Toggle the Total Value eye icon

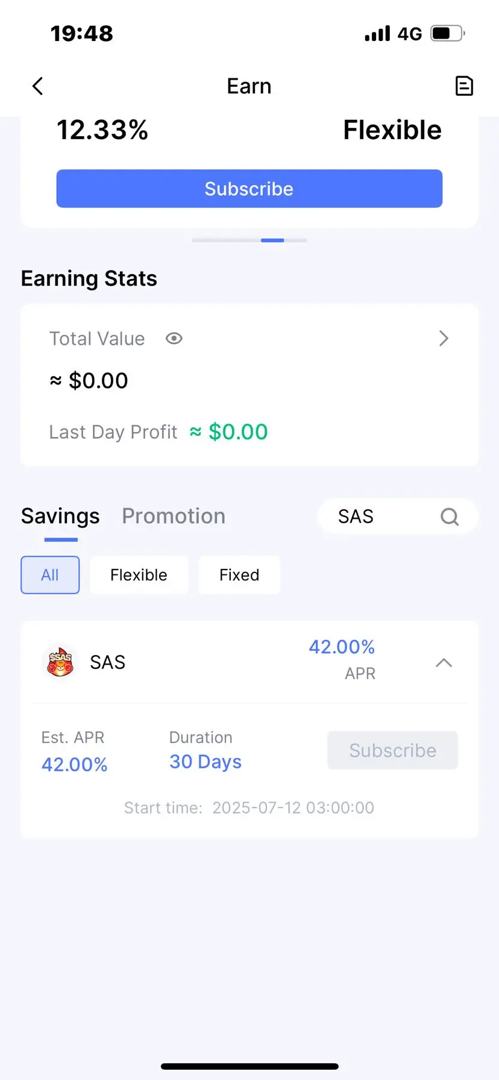coord(174,339)
